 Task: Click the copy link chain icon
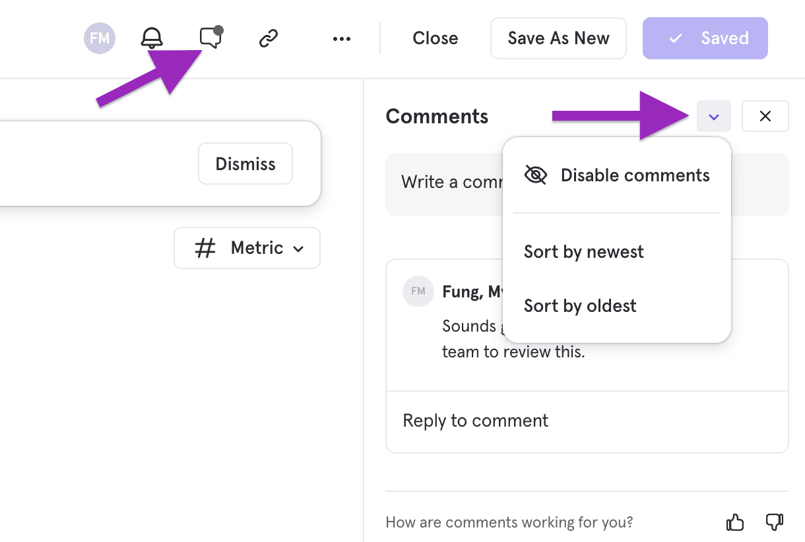click(x=268, y=38)
